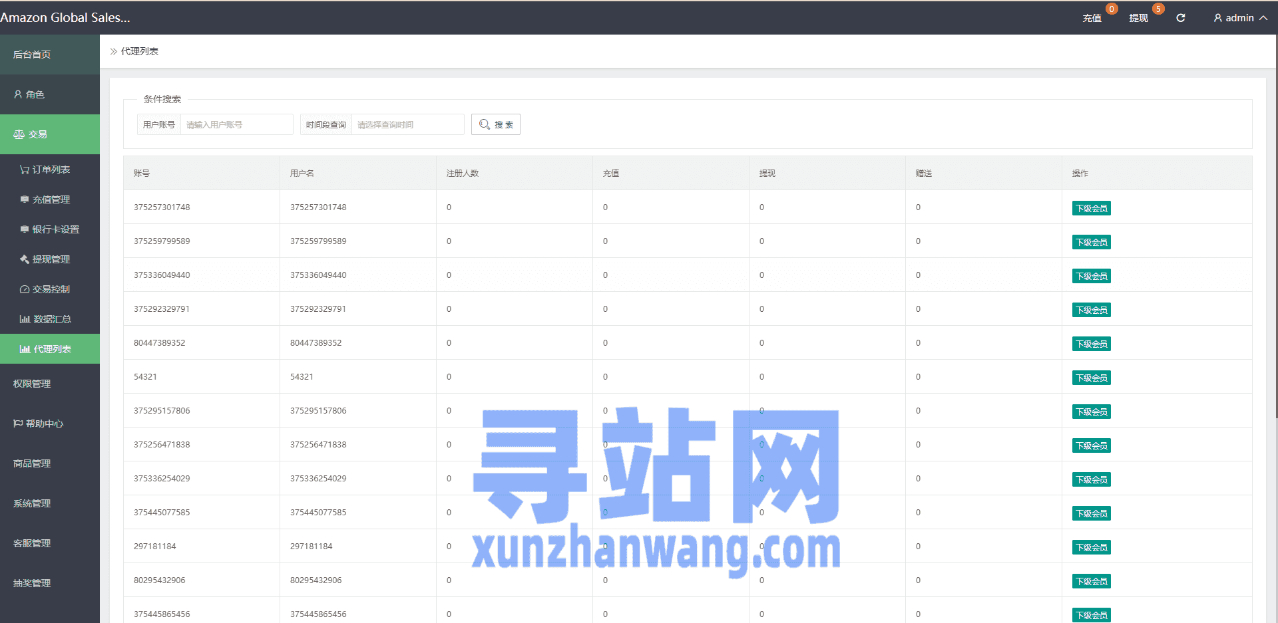This screenshot has height=623, width=1278.
Task: Click the icon beside 充值管理
Action: 25,199
